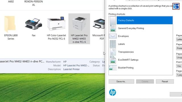This screenshot has height=102, width=182.
Task: Click the HP Color LaserJet Pro M252 PCL 6 label
Action: (56, 37)
